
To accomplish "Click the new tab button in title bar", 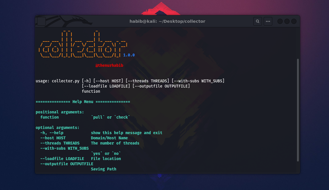I will pyautogui.click(x=41, y=21).
